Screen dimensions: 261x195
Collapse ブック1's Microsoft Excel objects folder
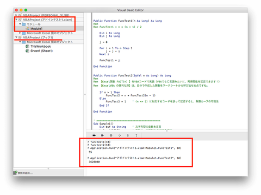[x=20, y=42]
